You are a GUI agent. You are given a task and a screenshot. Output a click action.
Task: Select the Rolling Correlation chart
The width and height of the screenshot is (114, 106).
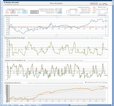[x=56, y=49]
